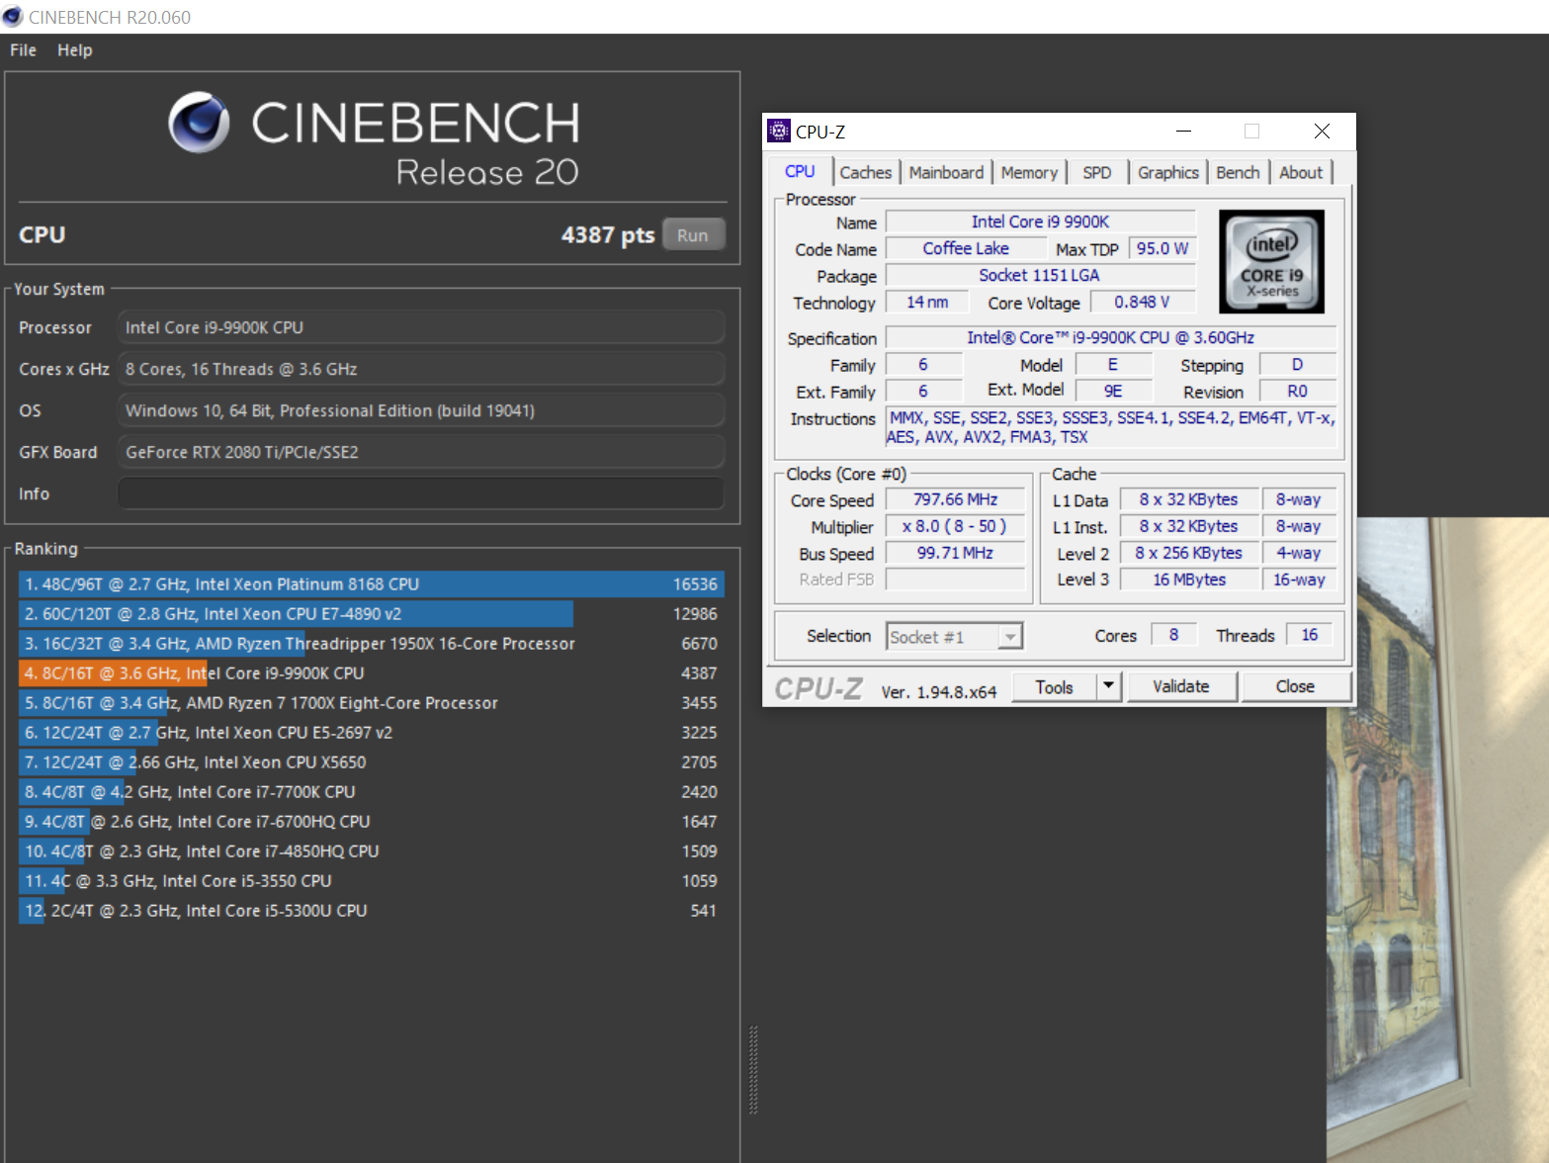Click the L1 Data value 8 x 32 KBytes
The height and width of the screenshot is (1163, 1549).
coord(1189,500)
